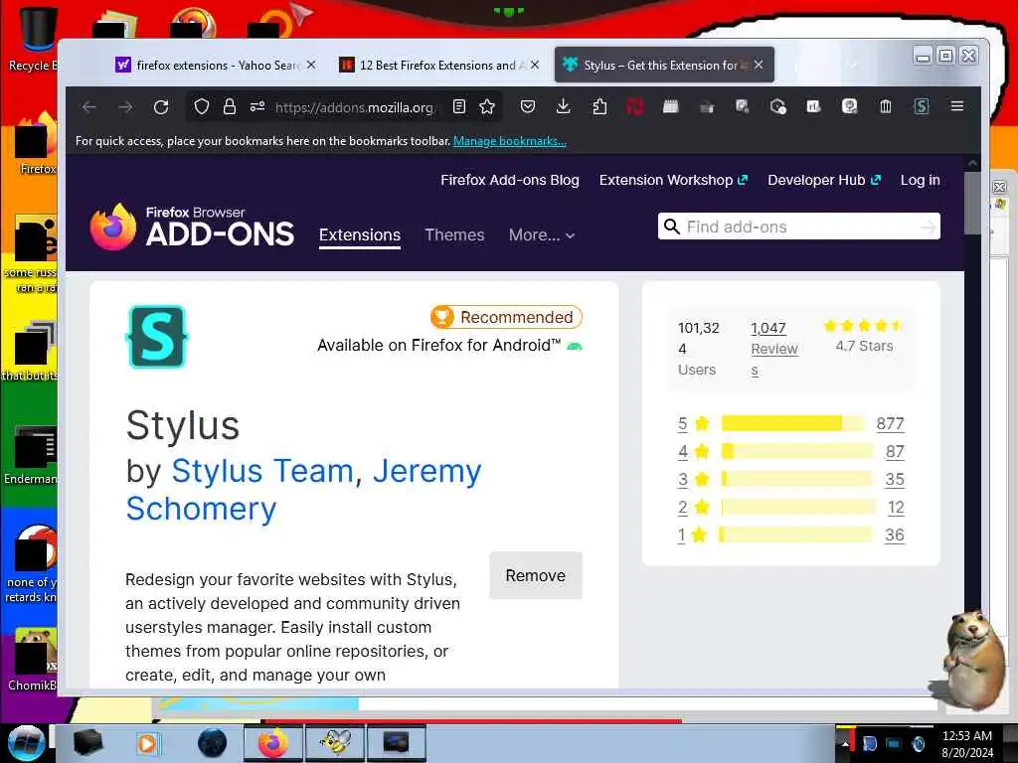The image size is (1018, 763).
Task: Open the bee icon taskbar app
Action: click(335, 743)
